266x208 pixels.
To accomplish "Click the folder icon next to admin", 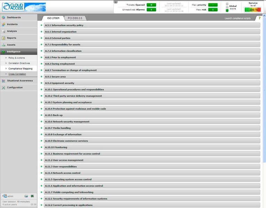I will (26, 196).
